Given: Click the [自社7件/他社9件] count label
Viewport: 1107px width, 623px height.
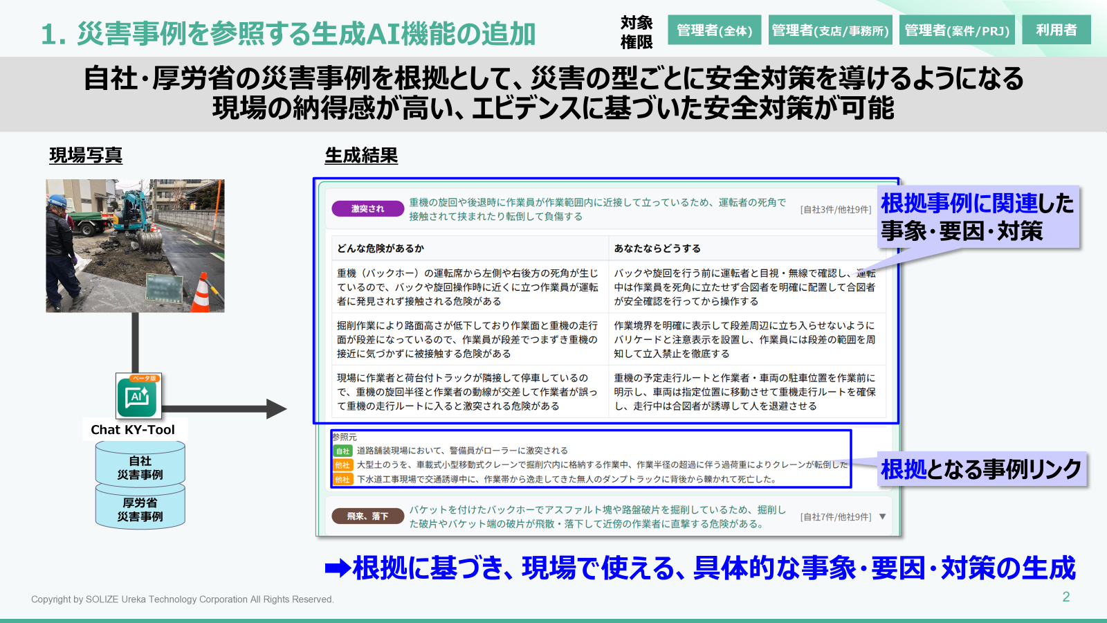Looking at the screenshot, I should click(835, 517).
